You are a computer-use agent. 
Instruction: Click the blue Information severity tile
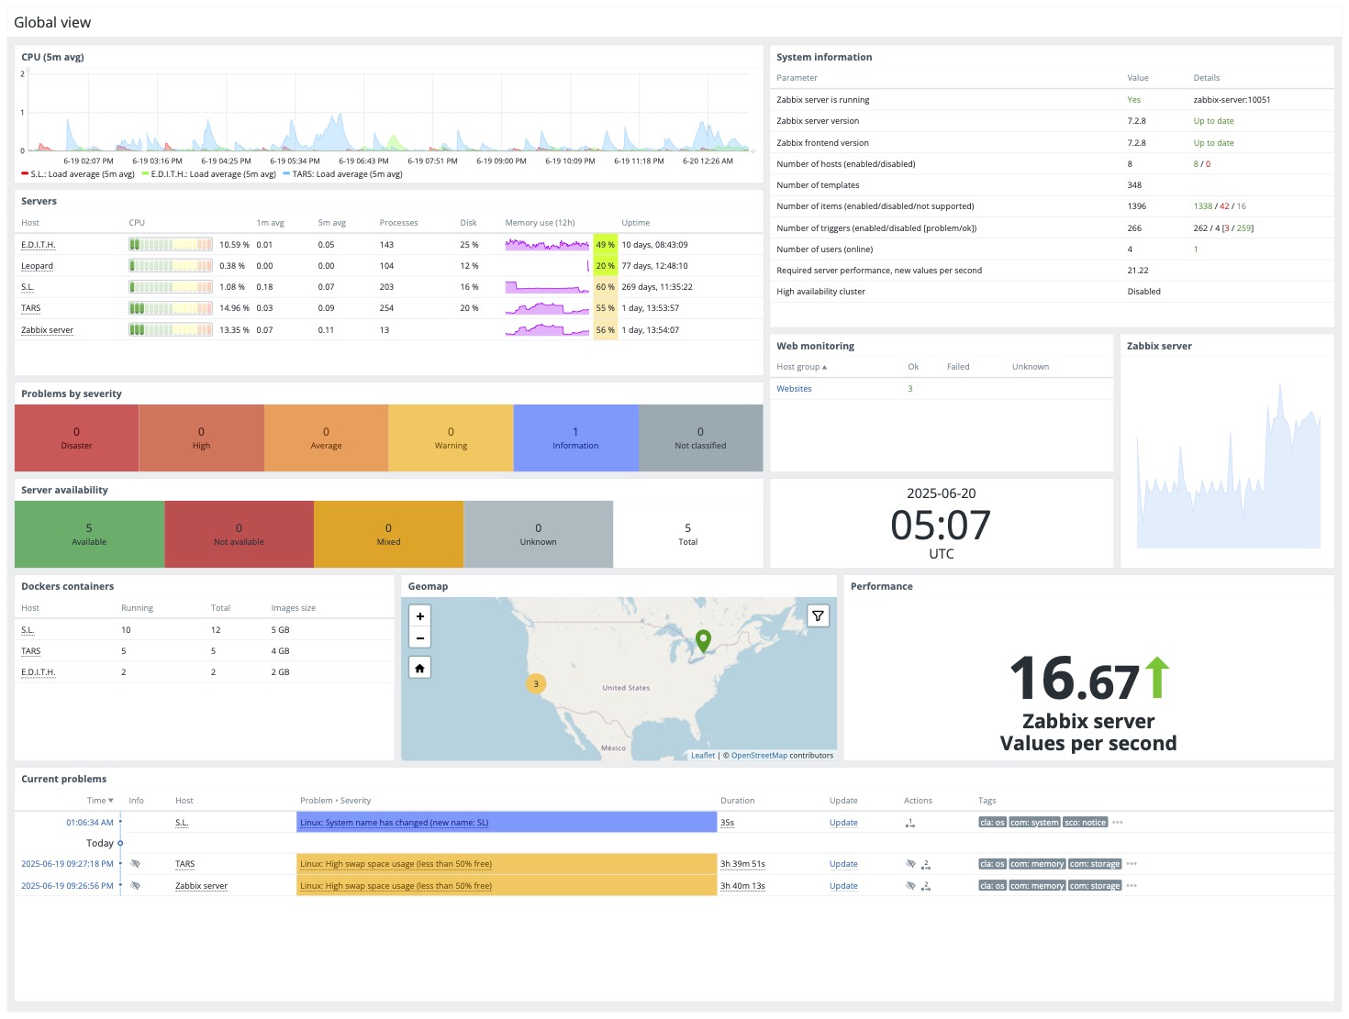pyautogui.click(x=575, y=438)
